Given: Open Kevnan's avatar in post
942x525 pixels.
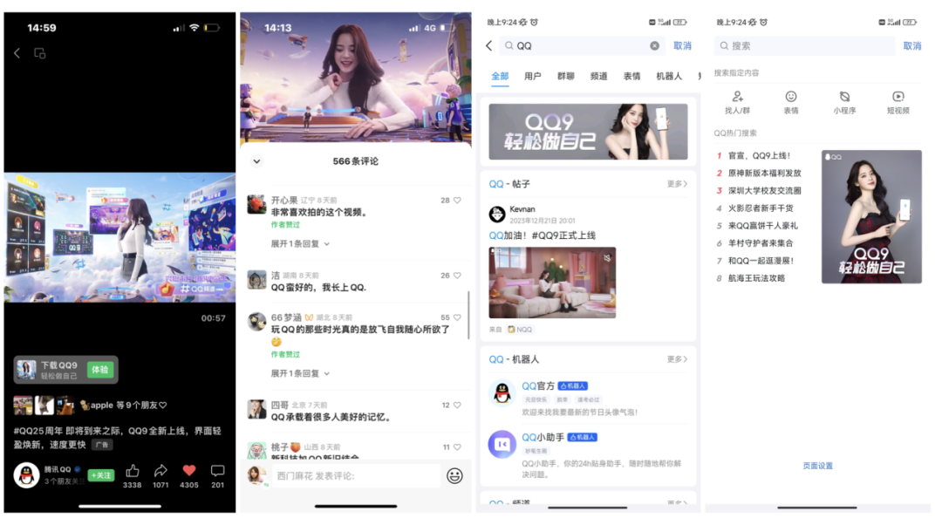Looking at the screenshot, I should click(x=497, y=214).
